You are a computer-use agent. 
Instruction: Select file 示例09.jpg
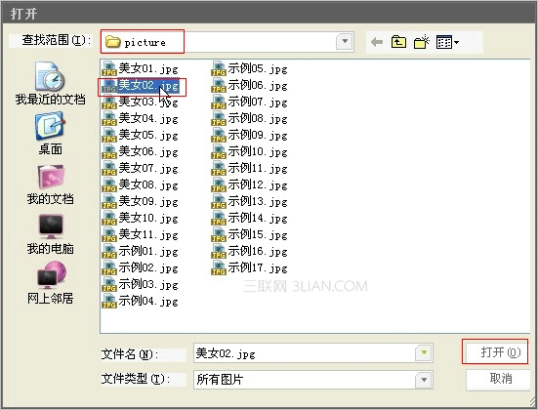[x=249, y=135]
